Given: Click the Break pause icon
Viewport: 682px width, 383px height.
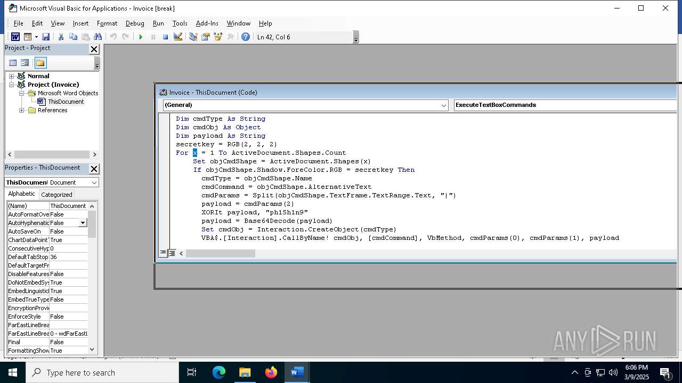Looking at the screenshot, I should click(x=153, y=37).
